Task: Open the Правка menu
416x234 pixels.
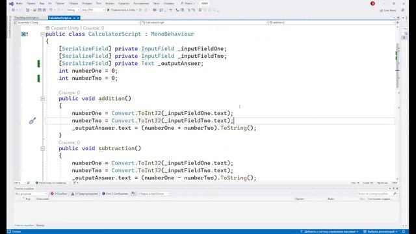Action: [x=31, y=3]
